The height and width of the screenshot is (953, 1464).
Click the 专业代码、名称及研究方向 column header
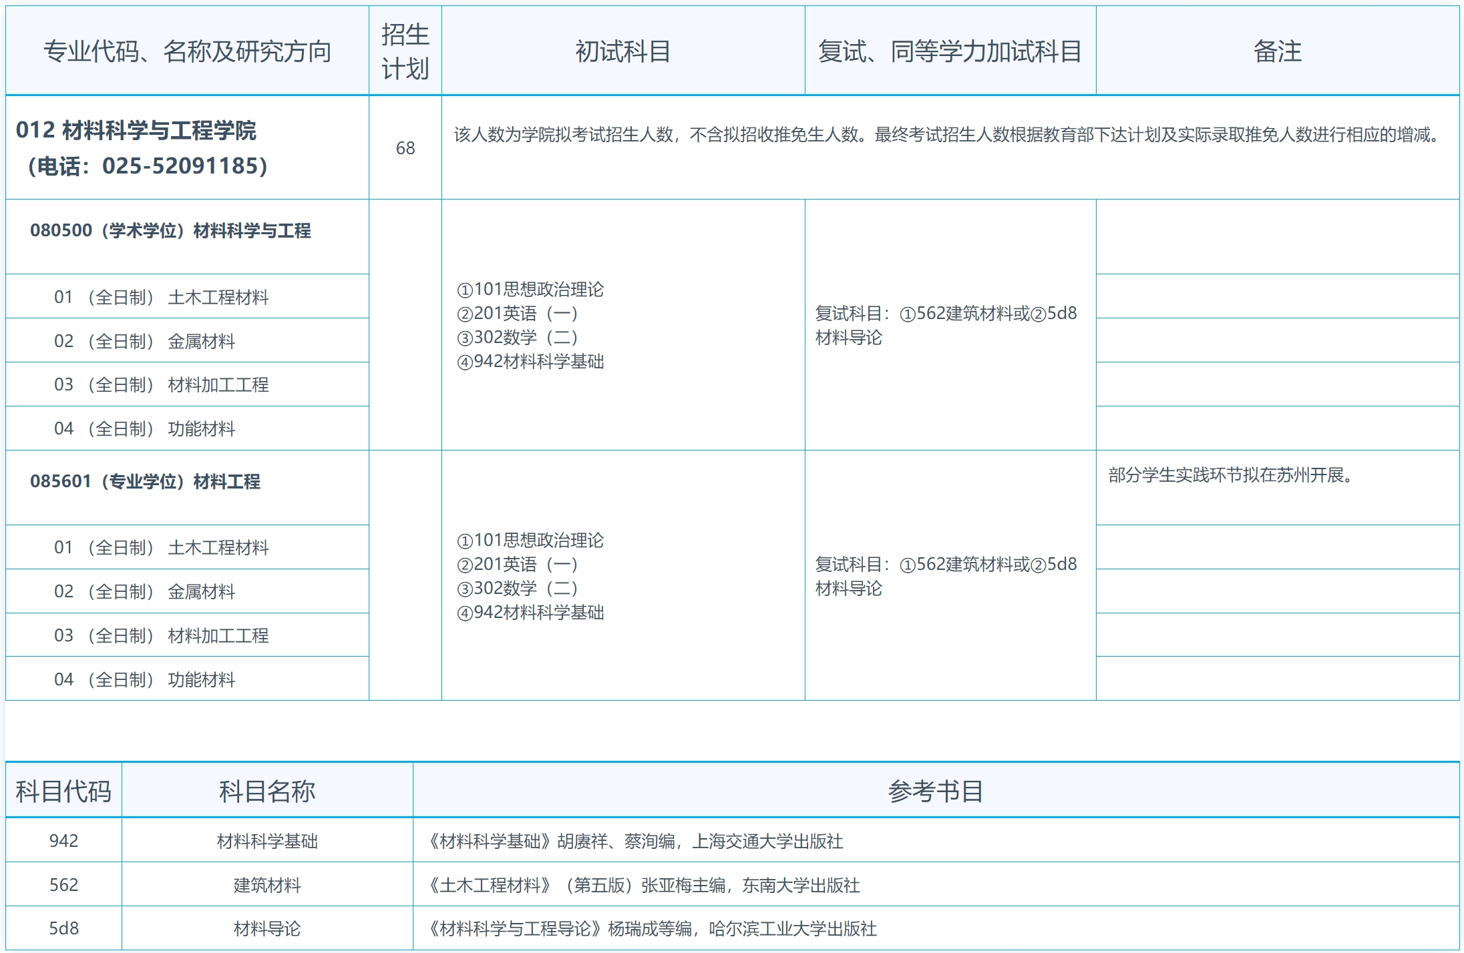pyautogui.click(x=189, y=52)
